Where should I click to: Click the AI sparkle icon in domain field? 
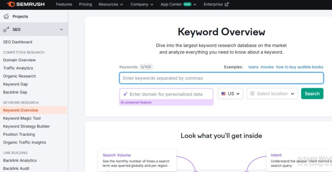click(x=125, y=94)
